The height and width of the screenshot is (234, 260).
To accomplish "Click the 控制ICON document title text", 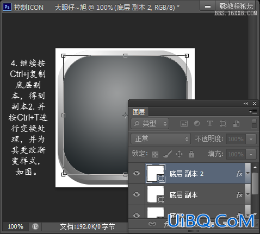I will [29, 8].
